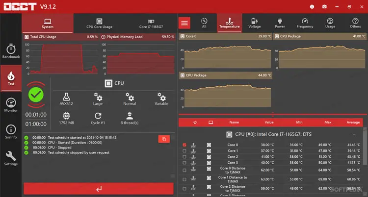Screen dimensions: 368x197
Task: Click the Large data set option
Action: click(x=98, y=99)
